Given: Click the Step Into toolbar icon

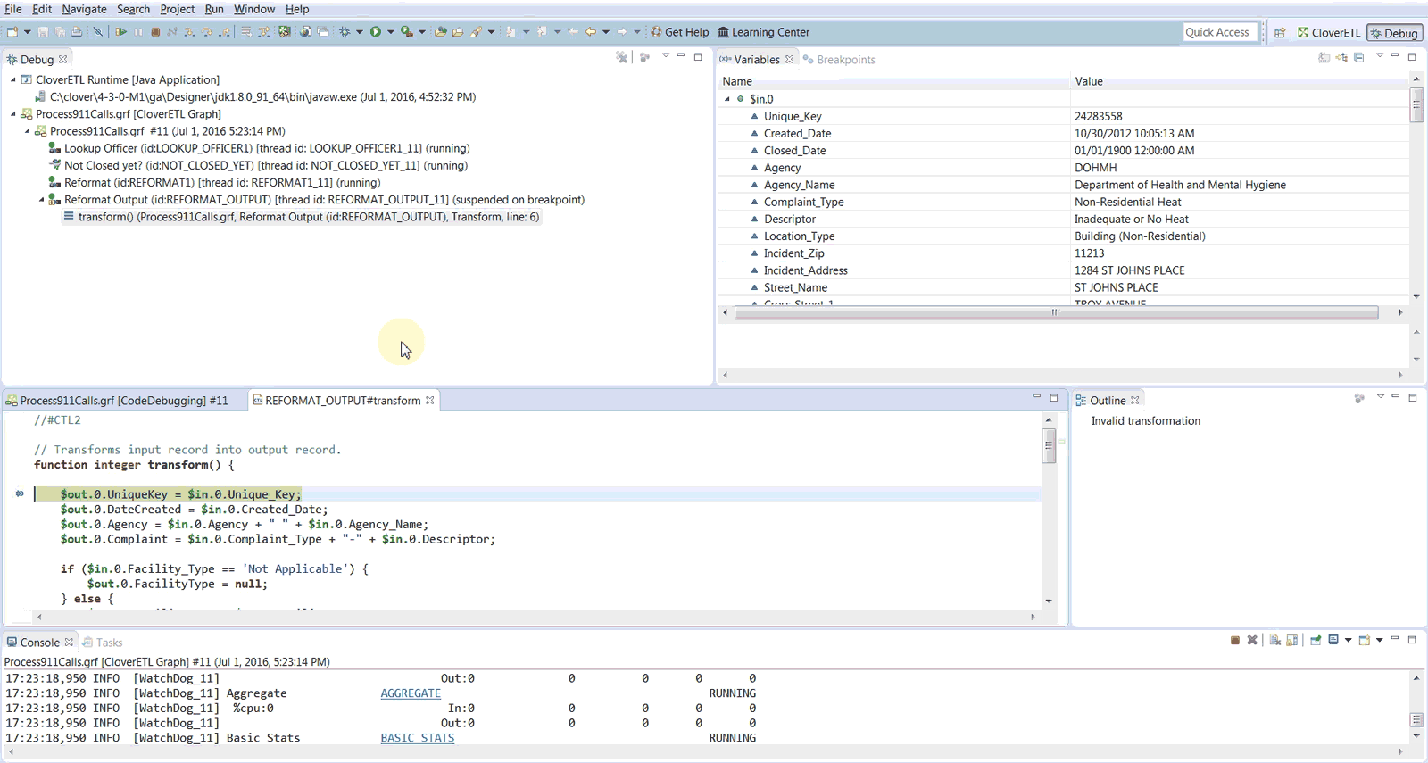Looking at the screenshot, I should (189, 32).
